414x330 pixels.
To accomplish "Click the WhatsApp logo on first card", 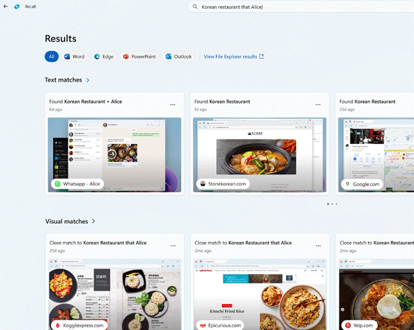I will pos(58,184).
